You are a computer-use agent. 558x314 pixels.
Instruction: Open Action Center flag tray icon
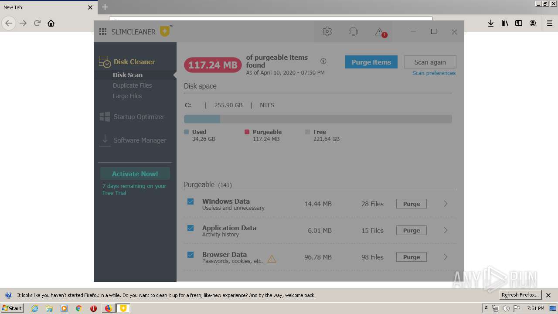point(517,308)
